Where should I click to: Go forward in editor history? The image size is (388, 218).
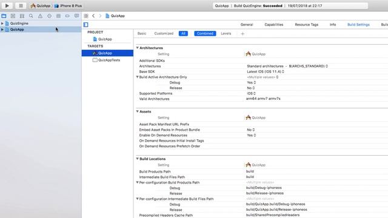[x=100, y=16]
